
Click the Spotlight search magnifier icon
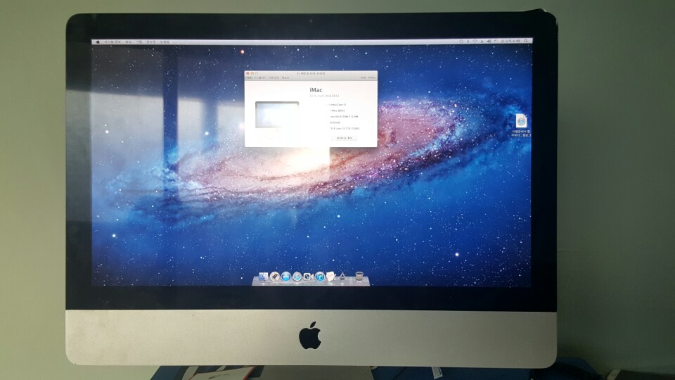click(x=527, y=42)
